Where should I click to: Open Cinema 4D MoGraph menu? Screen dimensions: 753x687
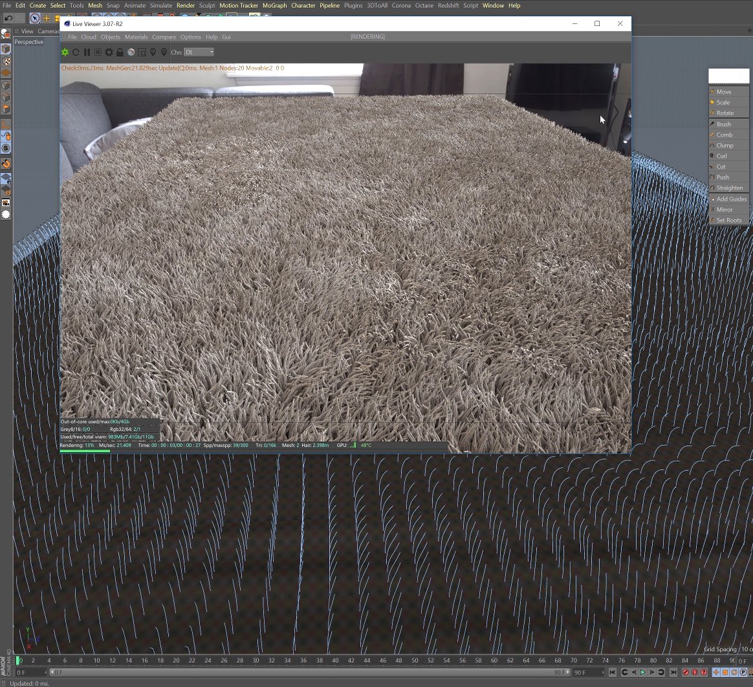[x=275, y=5]
